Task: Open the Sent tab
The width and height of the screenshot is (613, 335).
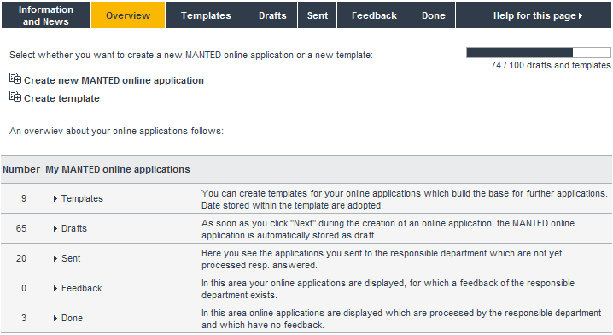Action: point(317,15)
